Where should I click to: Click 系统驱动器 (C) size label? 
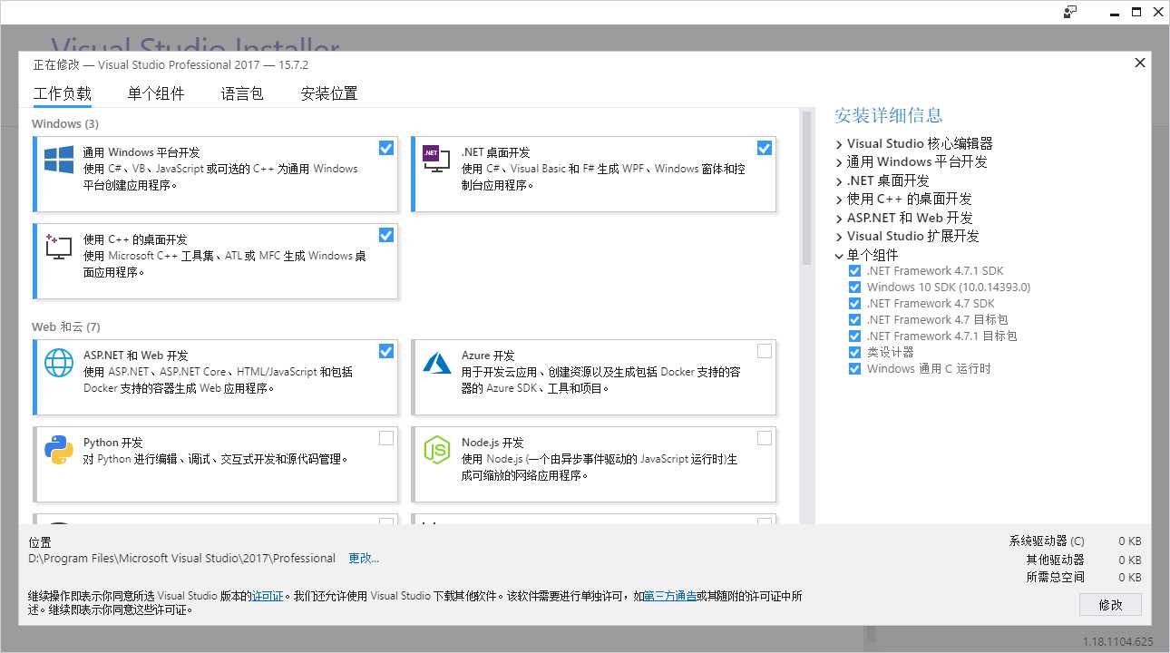coord(1047,541)
